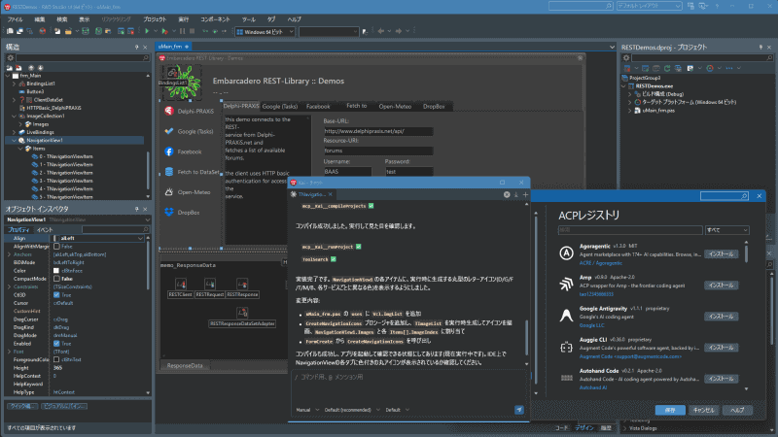Click the Auggie CLI robot icon
This screenshot has height=437, width=778.
(566, 347)
